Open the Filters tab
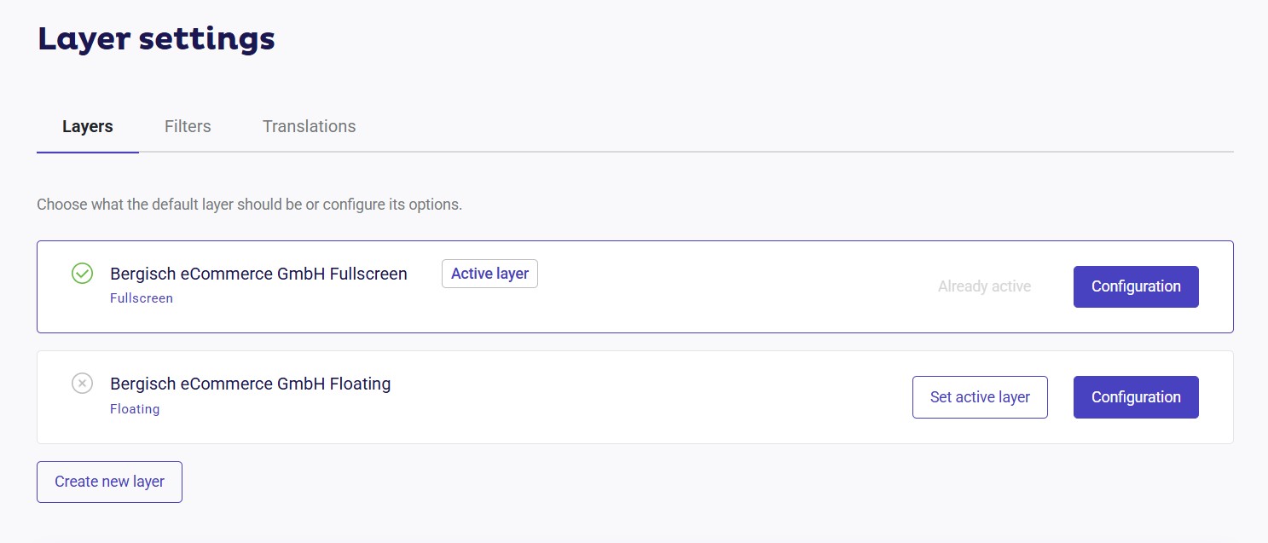 click(188, 126)
